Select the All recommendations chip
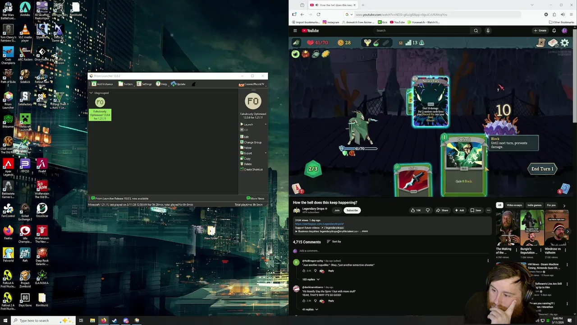 coord(499,205)
